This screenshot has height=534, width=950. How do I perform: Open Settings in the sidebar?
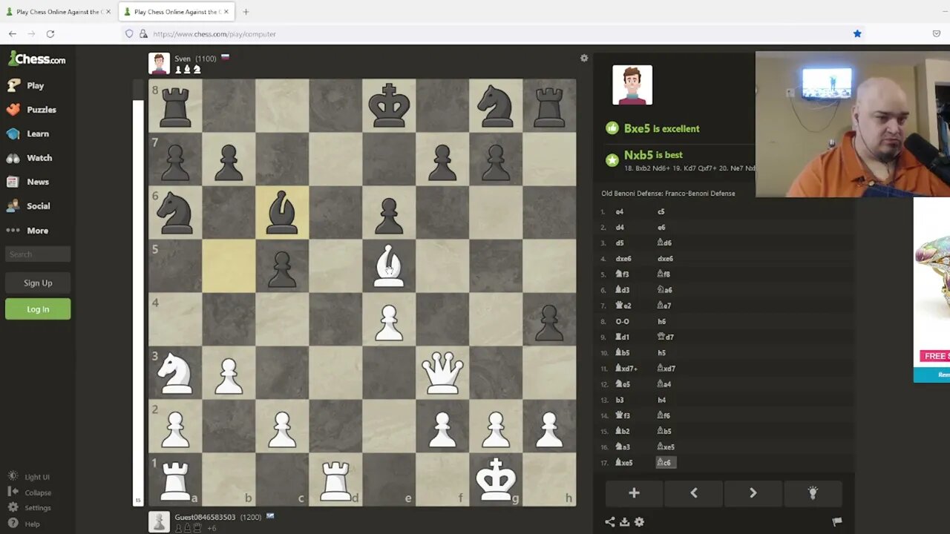[x=30, y=508]
